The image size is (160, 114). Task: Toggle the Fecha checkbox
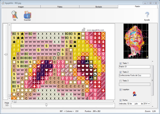click(x=121, y=100)
